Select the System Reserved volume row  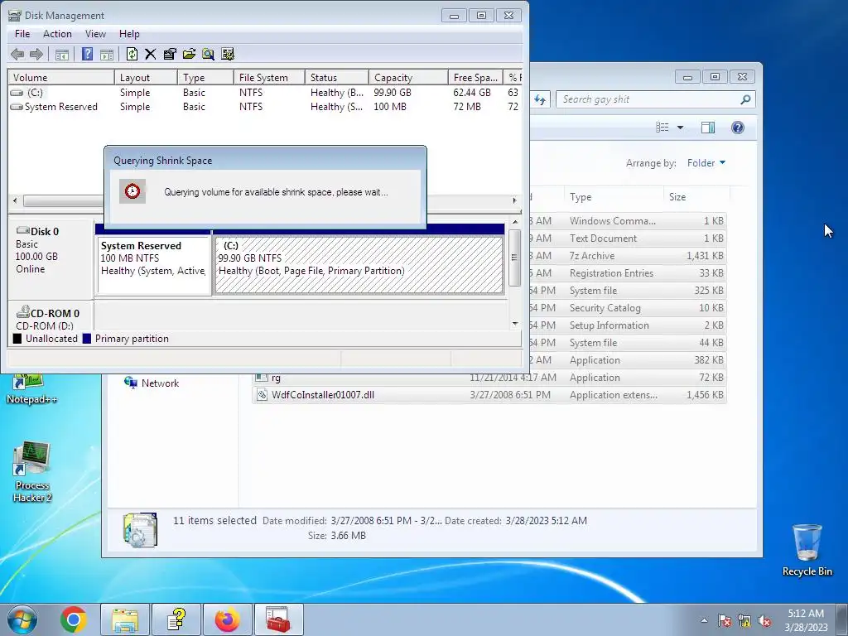265,107
